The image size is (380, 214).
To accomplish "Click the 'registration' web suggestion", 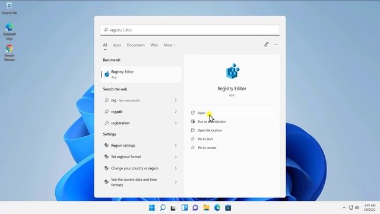I will coord(141,123).
